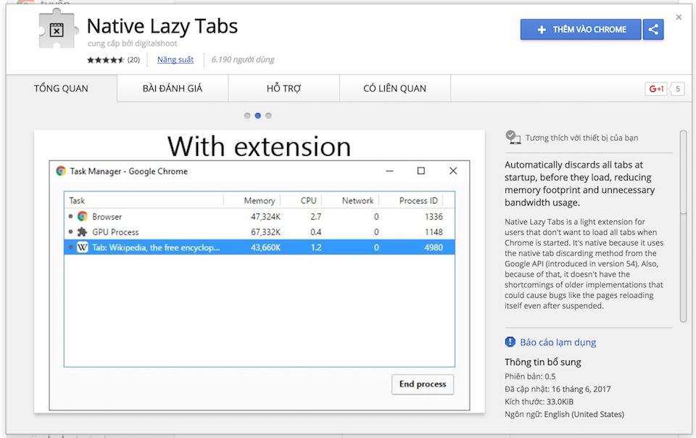
Task: Click the End process button
Action: pos(423,384)
